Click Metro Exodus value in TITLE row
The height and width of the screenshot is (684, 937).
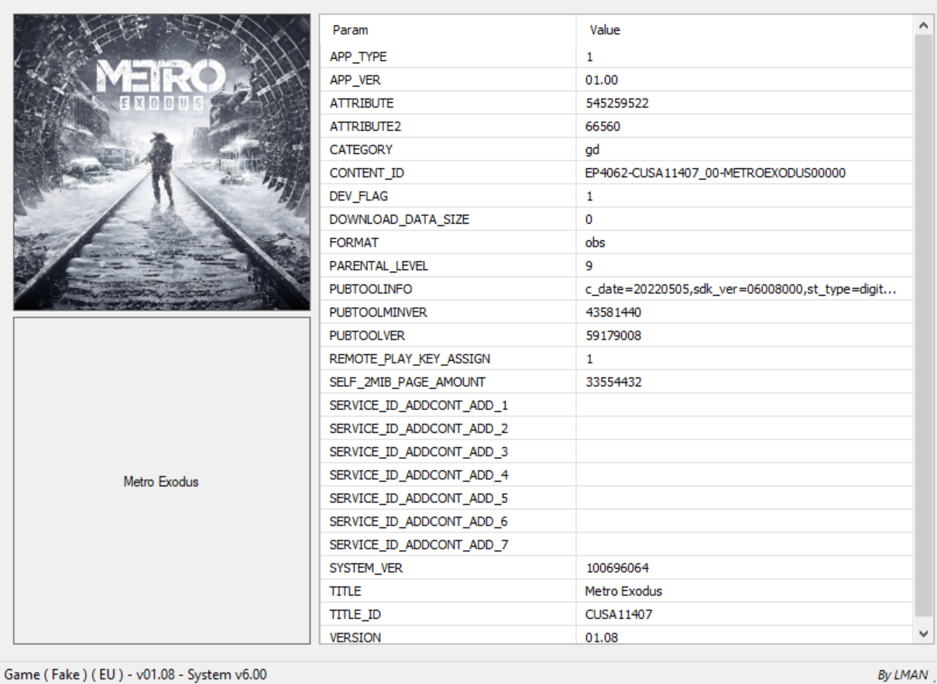pyautogui.click(x=623, y=591)
